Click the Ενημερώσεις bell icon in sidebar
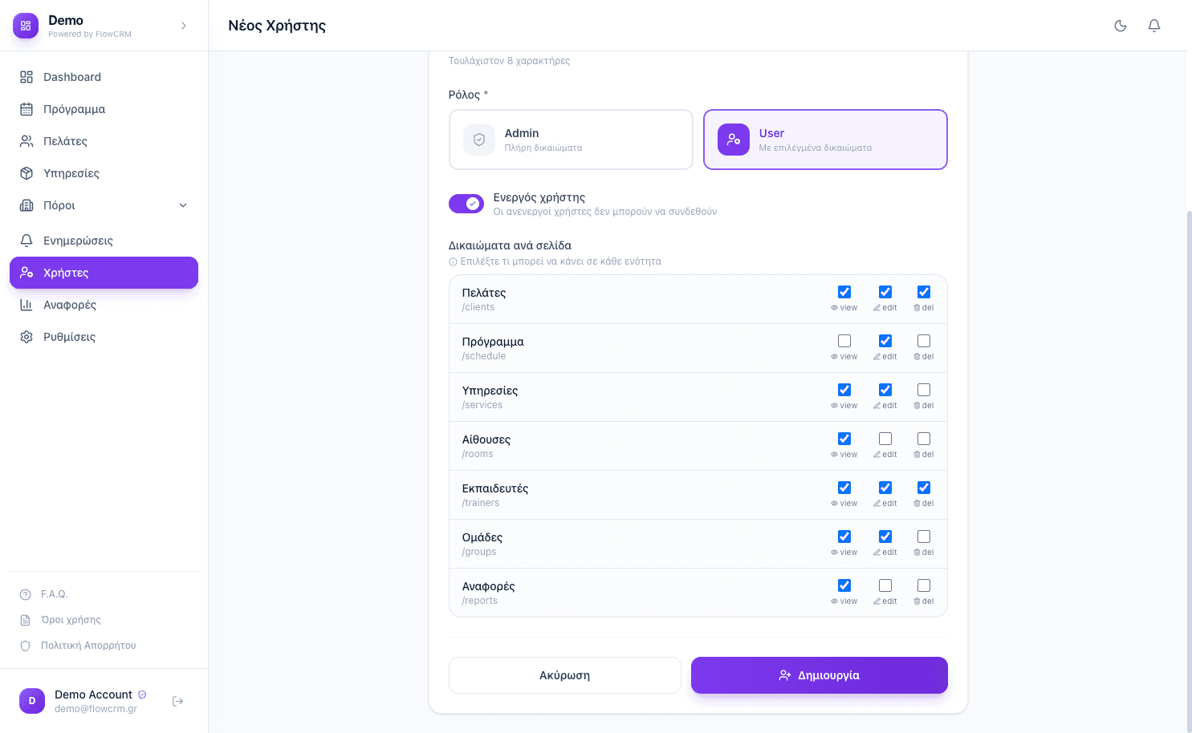This screenshot has width=1192, height=733. tap(26, 241)
